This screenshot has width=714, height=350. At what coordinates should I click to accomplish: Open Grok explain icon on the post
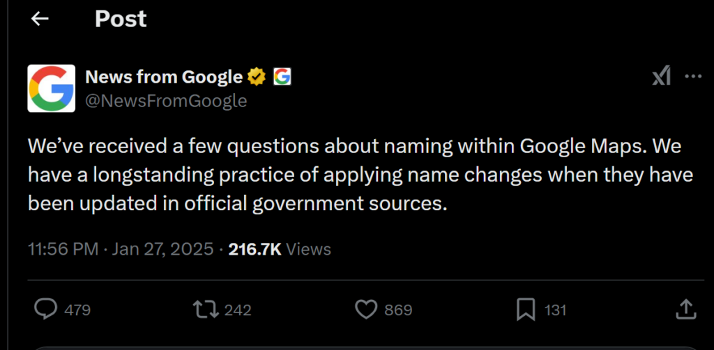[661, 76]
